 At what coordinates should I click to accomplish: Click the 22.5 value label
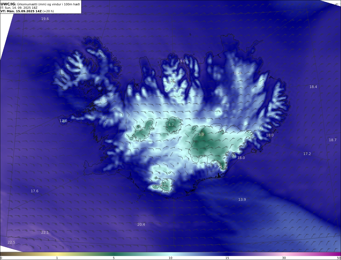[11, 242]
